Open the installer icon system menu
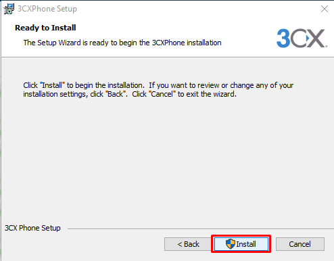The image size is (334, 261). click(9, 9)
